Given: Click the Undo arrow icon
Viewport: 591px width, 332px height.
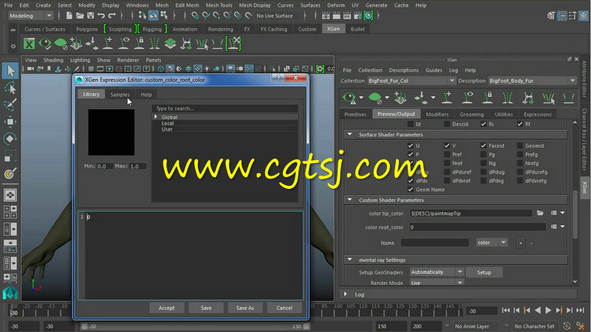Looking at the screenshot, I should pyautogui.click(x=101, y=15).
